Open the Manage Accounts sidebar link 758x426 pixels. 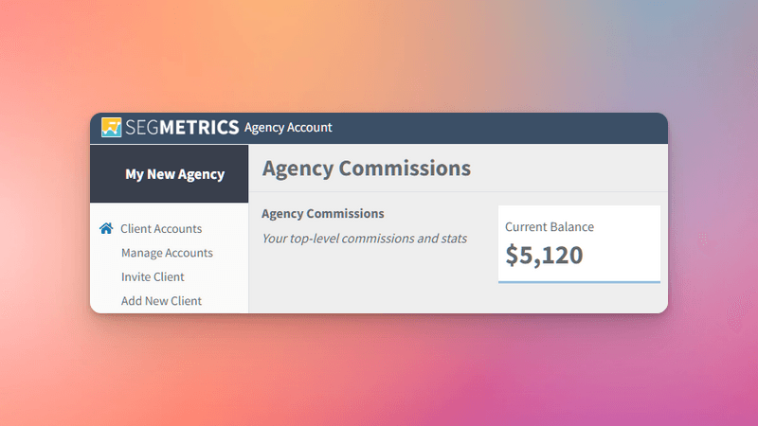[167, 253]
